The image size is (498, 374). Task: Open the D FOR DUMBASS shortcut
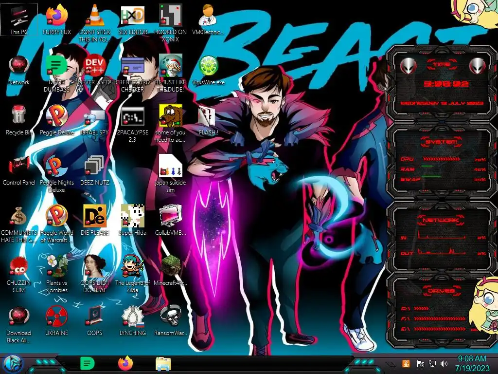56,73
